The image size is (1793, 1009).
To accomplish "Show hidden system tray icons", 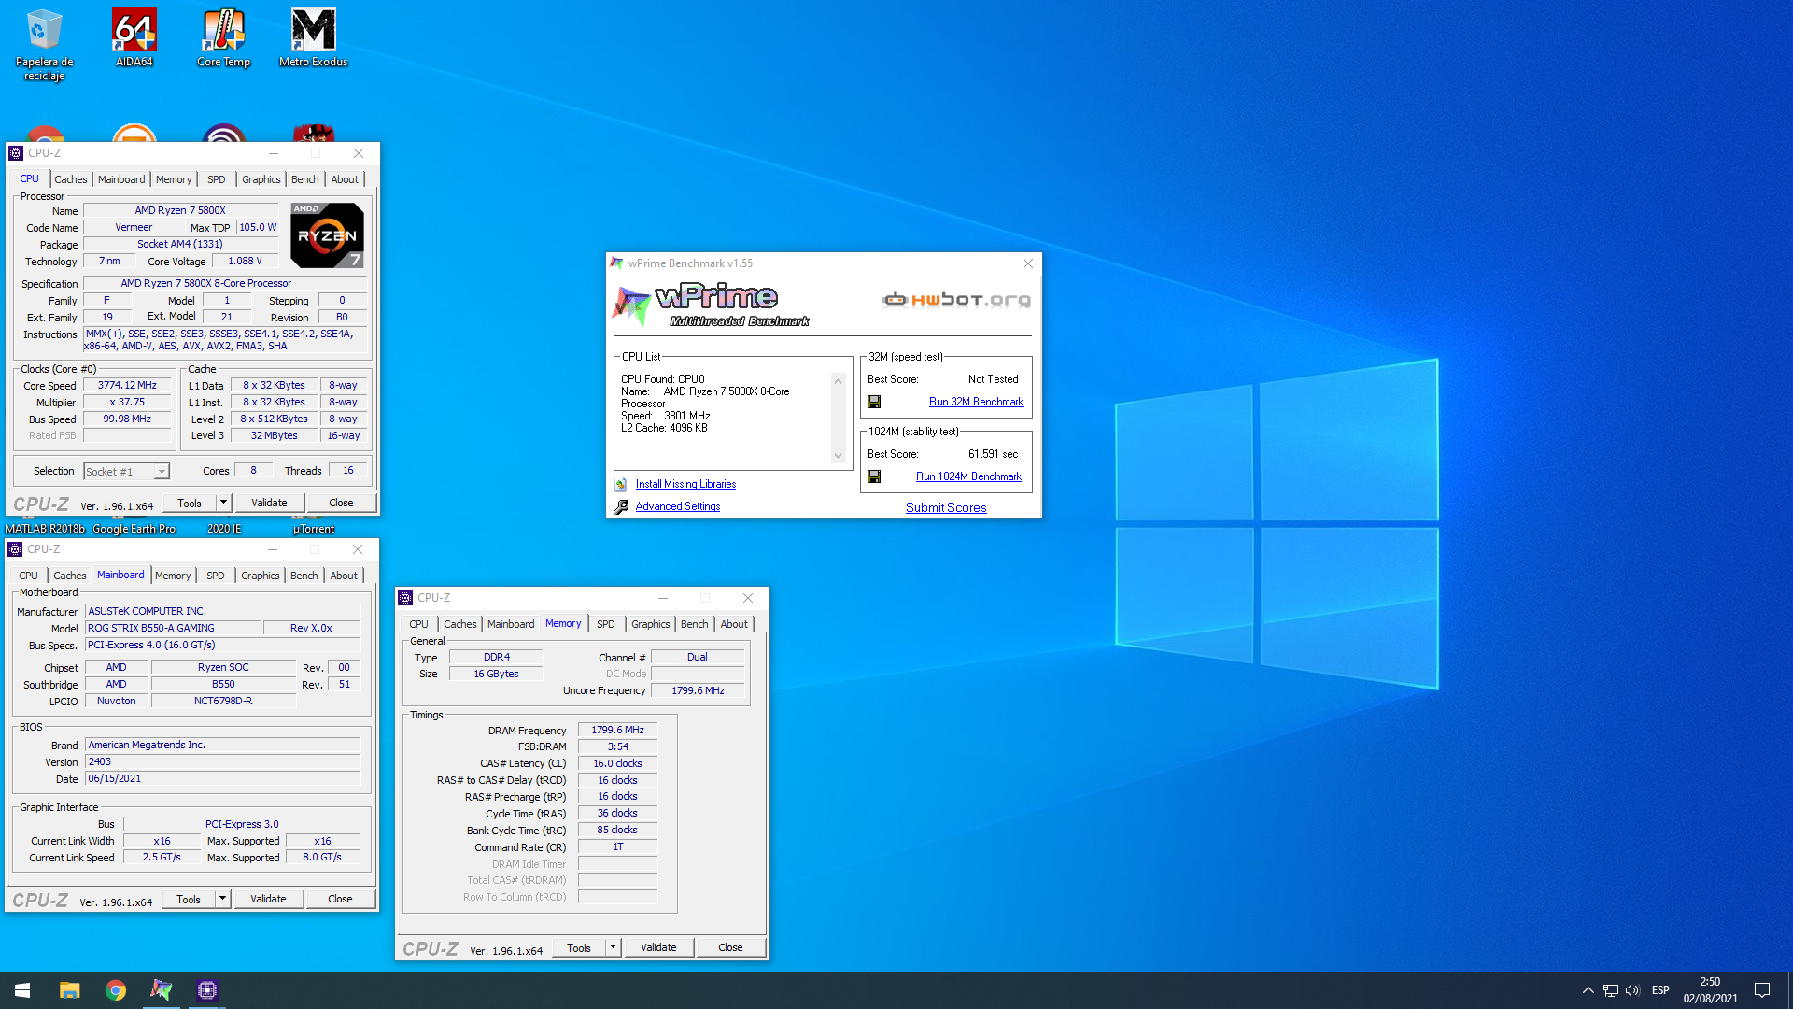I will click(x=1588, y=990).
